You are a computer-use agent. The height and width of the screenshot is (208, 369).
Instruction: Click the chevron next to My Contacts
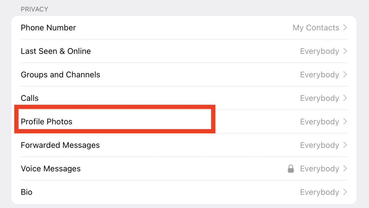pos(345,28)
